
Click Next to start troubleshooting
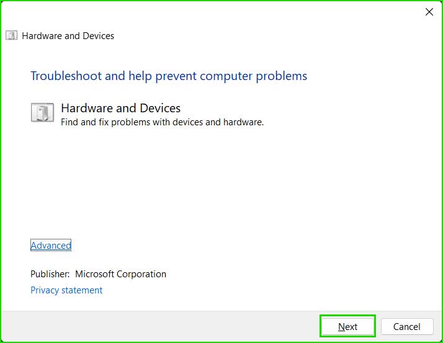coord(347,326)
